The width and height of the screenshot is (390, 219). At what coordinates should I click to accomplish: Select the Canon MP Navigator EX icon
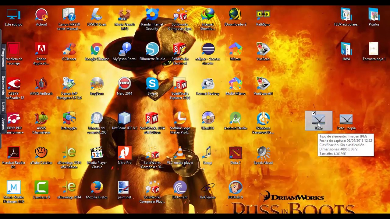click(69, 84)
